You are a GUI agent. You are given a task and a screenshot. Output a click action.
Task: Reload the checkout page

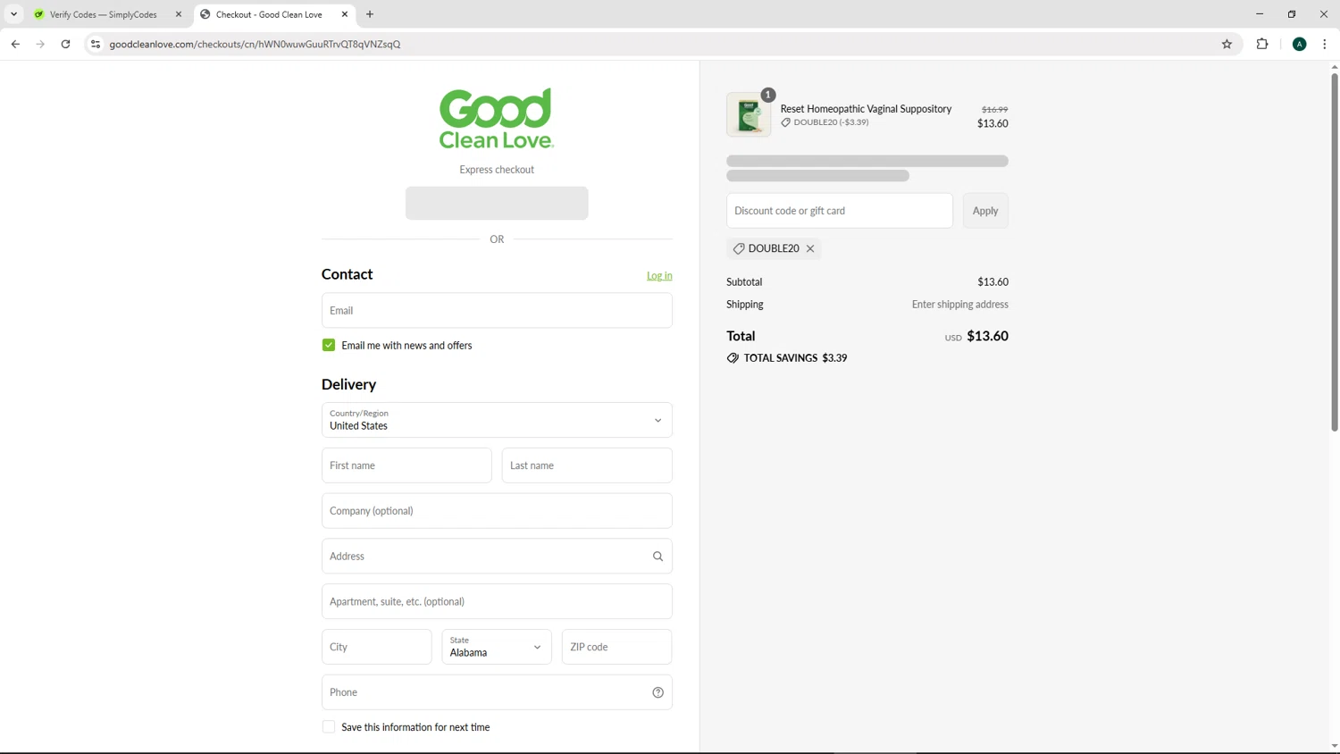tap(65, 44)
